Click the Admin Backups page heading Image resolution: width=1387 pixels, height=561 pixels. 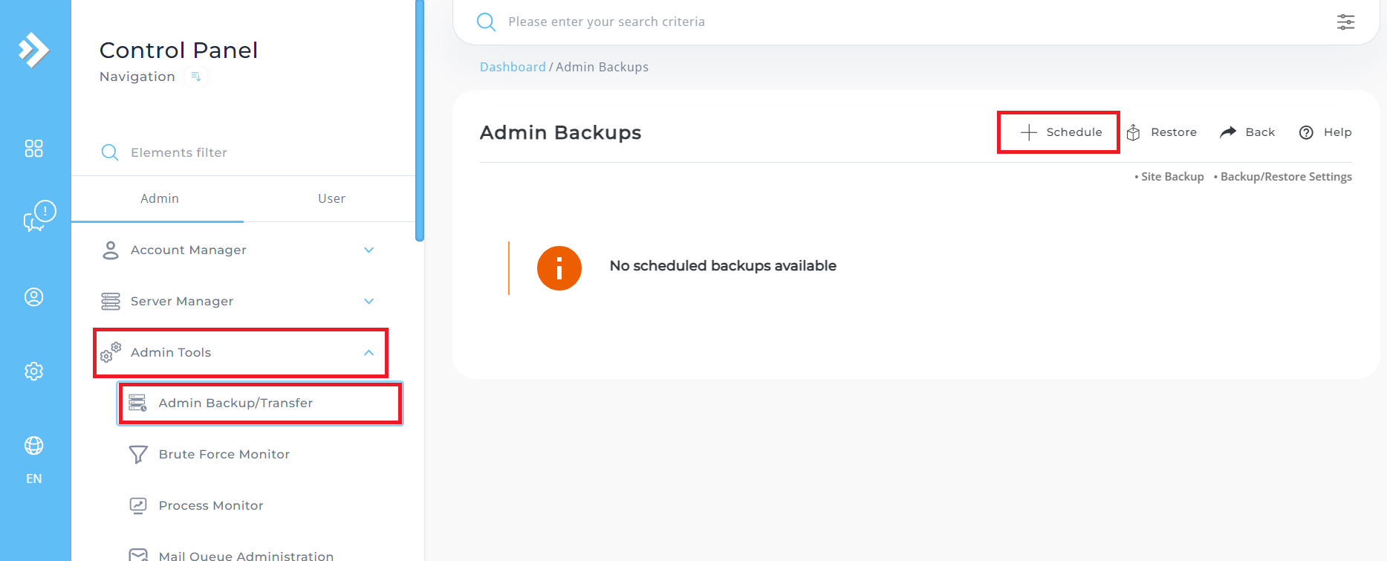click(560, 132)
